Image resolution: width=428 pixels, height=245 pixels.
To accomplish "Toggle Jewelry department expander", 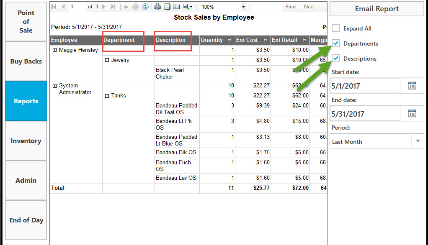I will [x=107, y=60].
